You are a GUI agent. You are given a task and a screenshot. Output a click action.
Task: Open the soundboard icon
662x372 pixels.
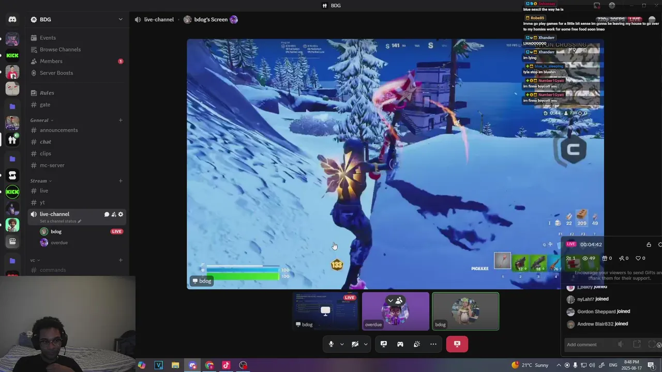(417, 344)
